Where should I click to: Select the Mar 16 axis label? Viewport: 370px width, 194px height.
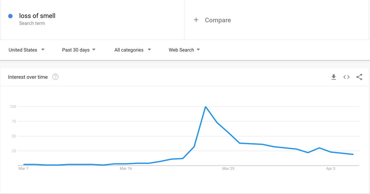coord(126,168)
